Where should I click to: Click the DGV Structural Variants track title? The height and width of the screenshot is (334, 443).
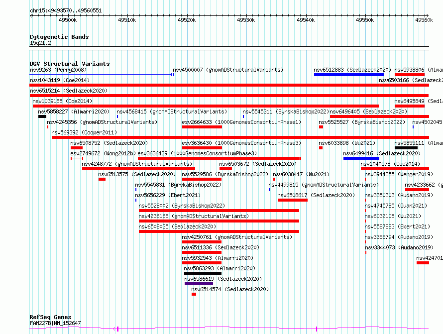click(x=70, y=64)
